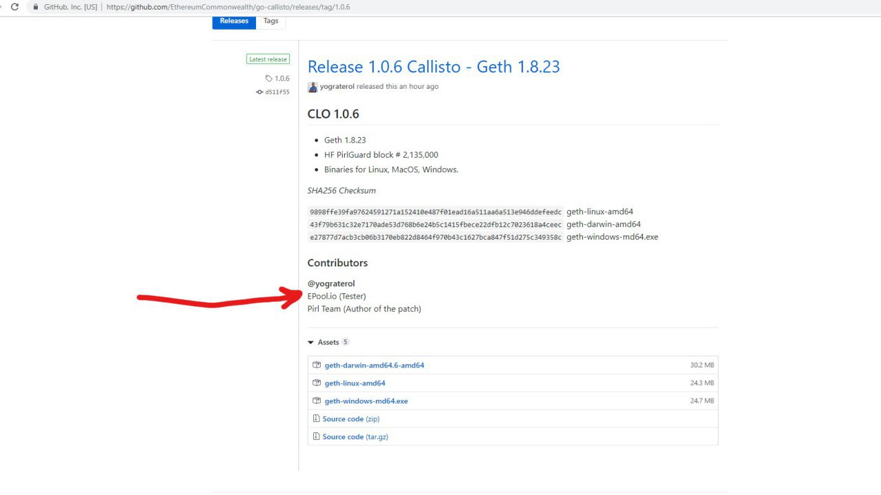
Task: Click the 30.2 MB size value
Action: (702, 366)
